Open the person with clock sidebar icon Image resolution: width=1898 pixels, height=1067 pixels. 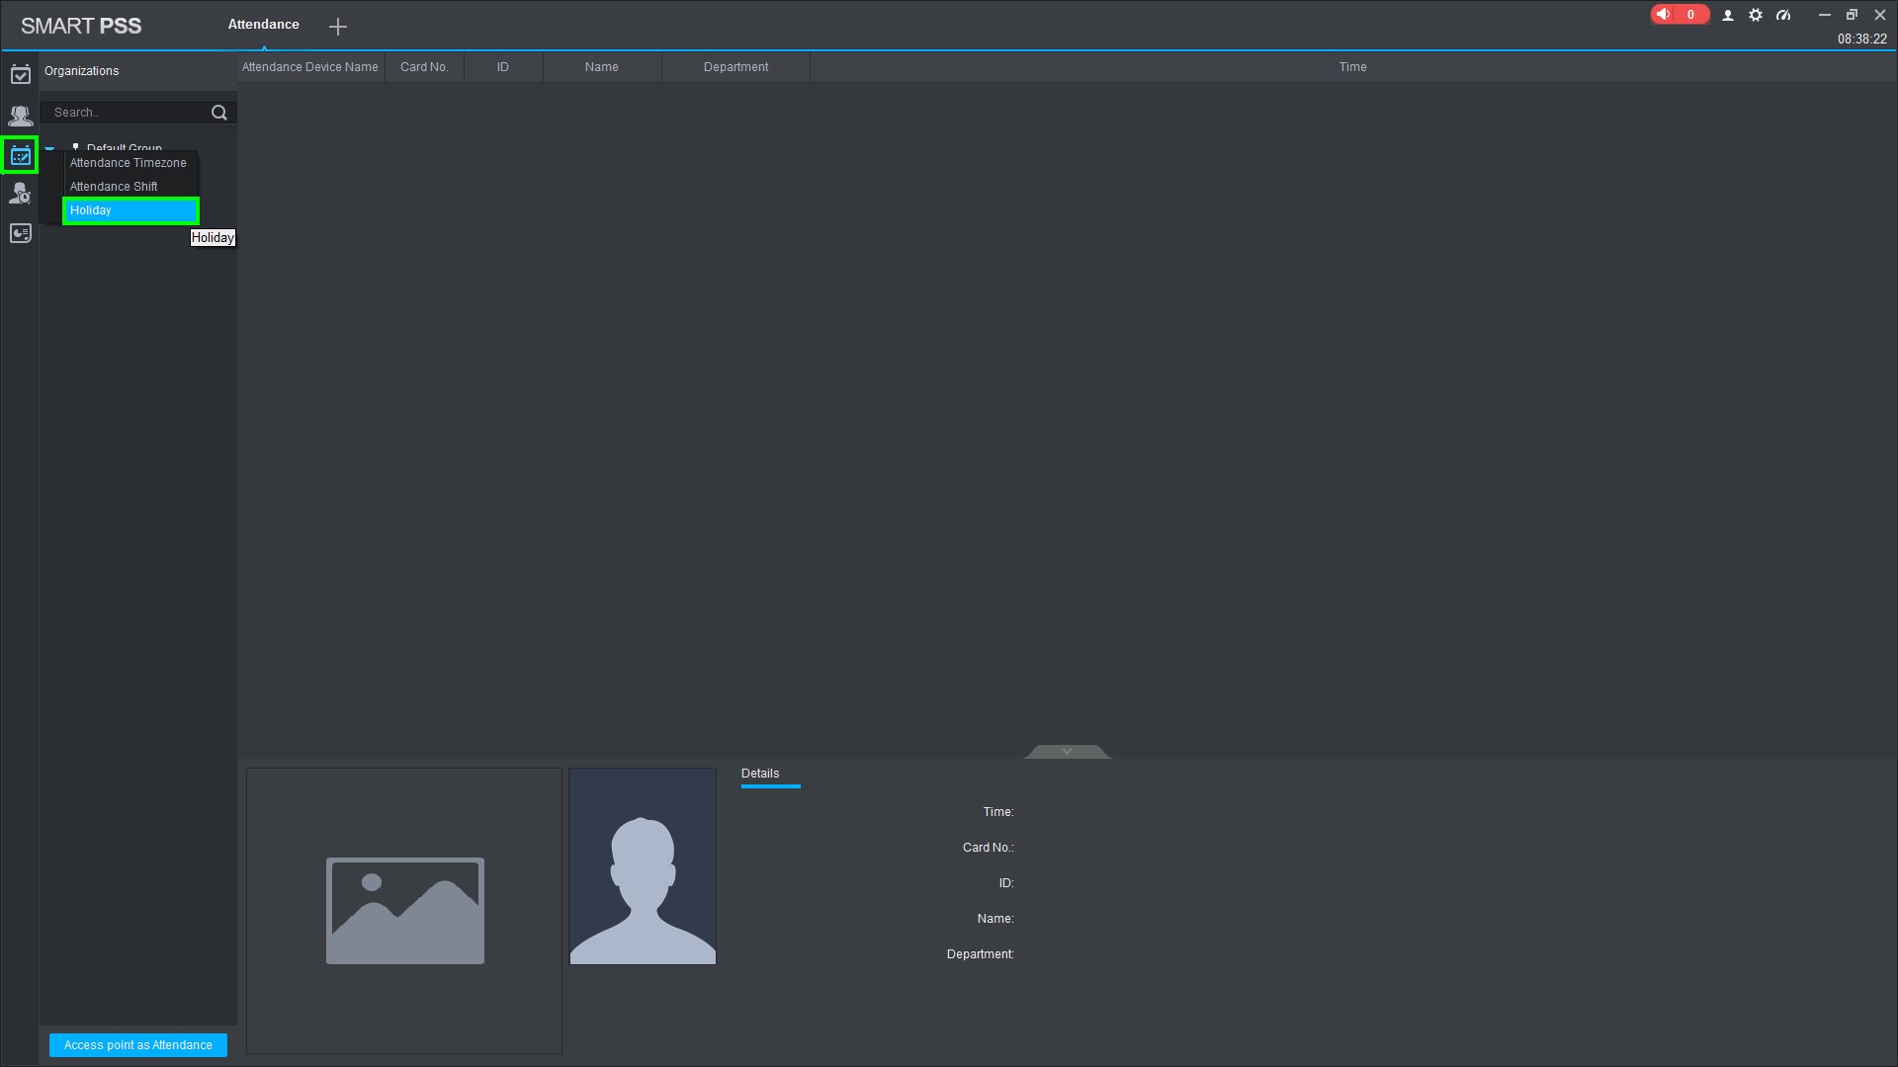pos(20,194)
